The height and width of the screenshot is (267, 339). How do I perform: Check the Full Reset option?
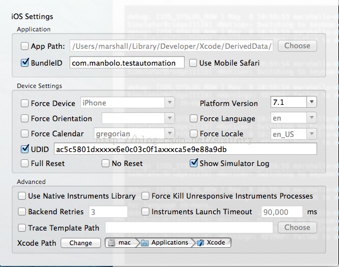(25, 163)
